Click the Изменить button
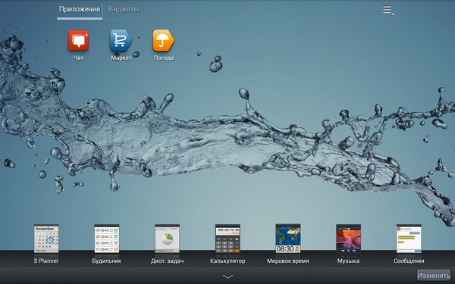Viewport: 455px width, 284px height. coord(434,276)
